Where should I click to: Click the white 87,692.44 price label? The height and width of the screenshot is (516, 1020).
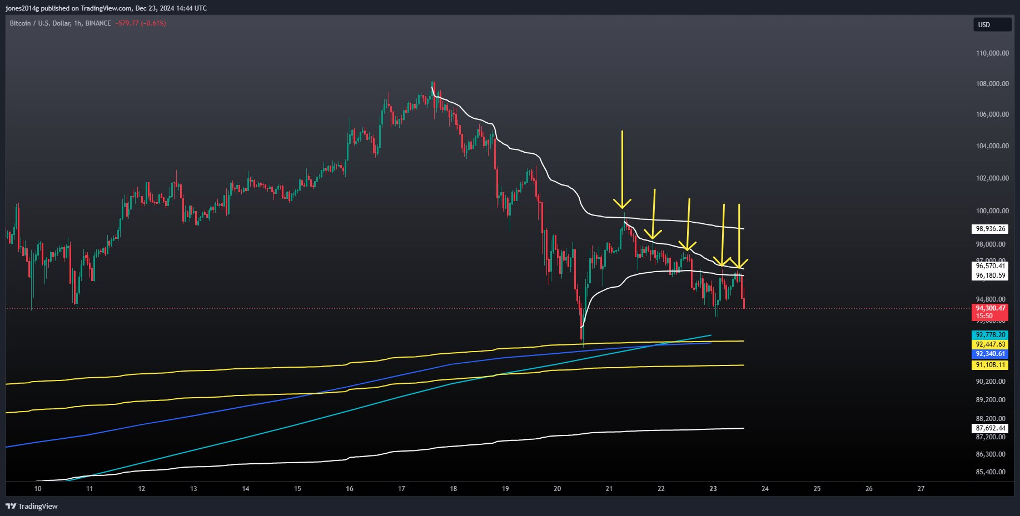point(990,428)
